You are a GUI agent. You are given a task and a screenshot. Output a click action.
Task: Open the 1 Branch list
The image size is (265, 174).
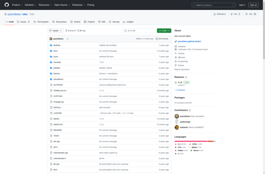pos(71,31)
